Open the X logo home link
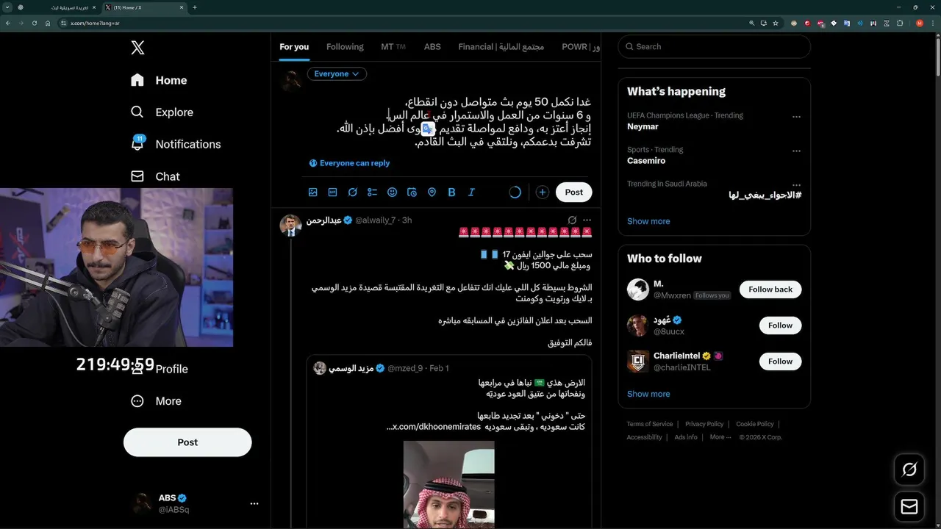 coord(137,48)
